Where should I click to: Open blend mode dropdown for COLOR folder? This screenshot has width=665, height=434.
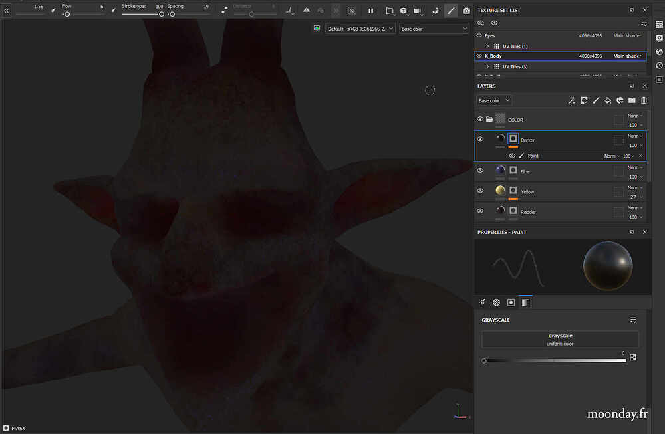pyautogui.click(x=635, y=116)
